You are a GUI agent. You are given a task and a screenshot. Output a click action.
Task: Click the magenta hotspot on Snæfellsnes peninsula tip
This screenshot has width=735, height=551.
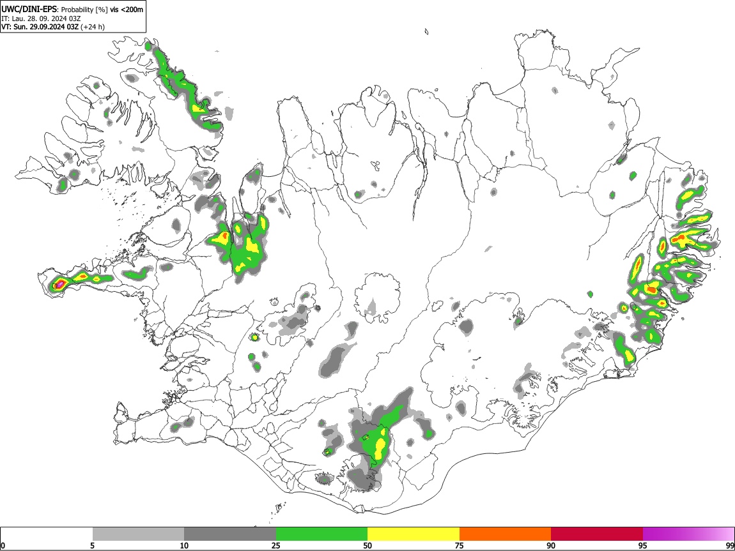point(59,284)
